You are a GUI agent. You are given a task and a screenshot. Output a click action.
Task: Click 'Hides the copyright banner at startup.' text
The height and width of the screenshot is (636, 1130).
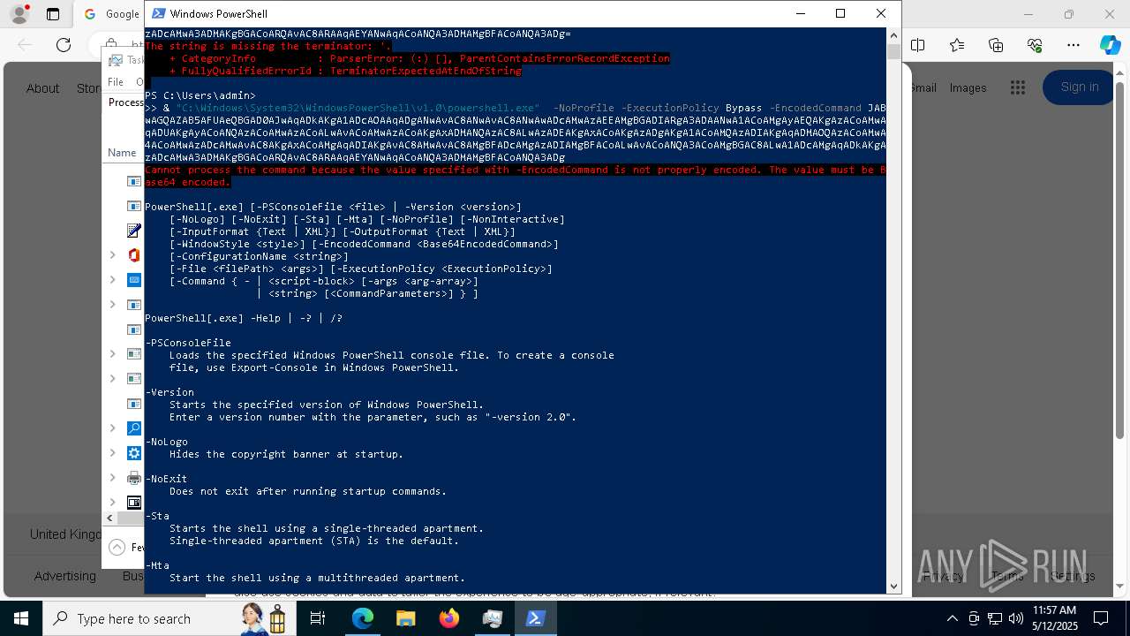tap(286, 454)
